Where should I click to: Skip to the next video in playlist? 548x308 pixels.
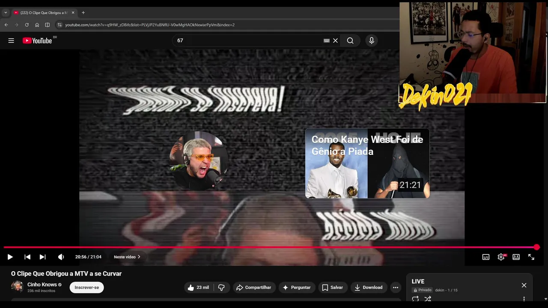pos(42,257)
